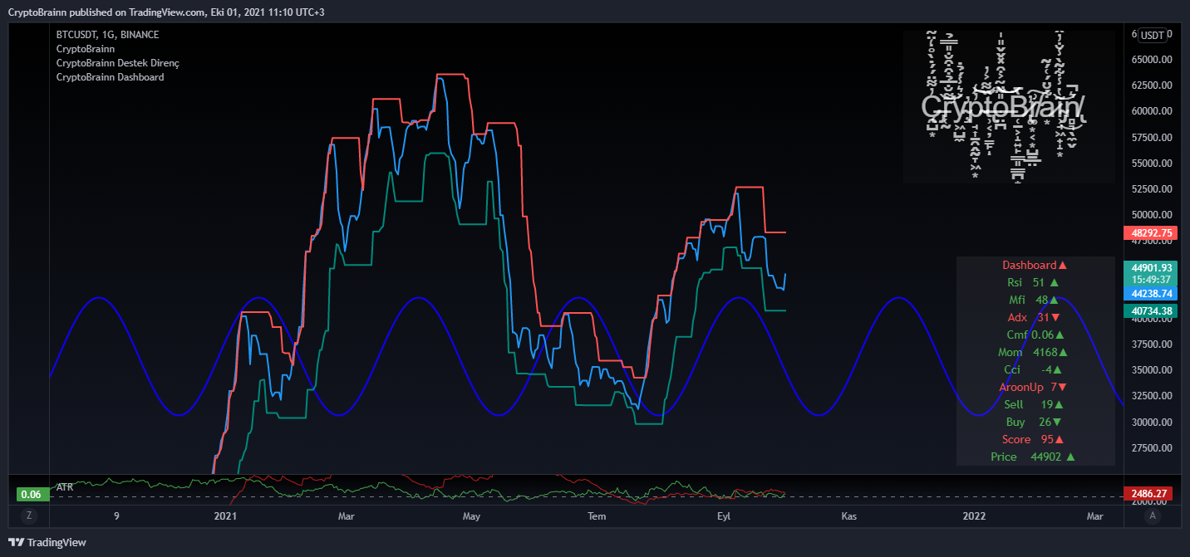Click the 27500.00 price axis label
1190x557 pixels.
pyautogui.click(x=1152, y=448)
